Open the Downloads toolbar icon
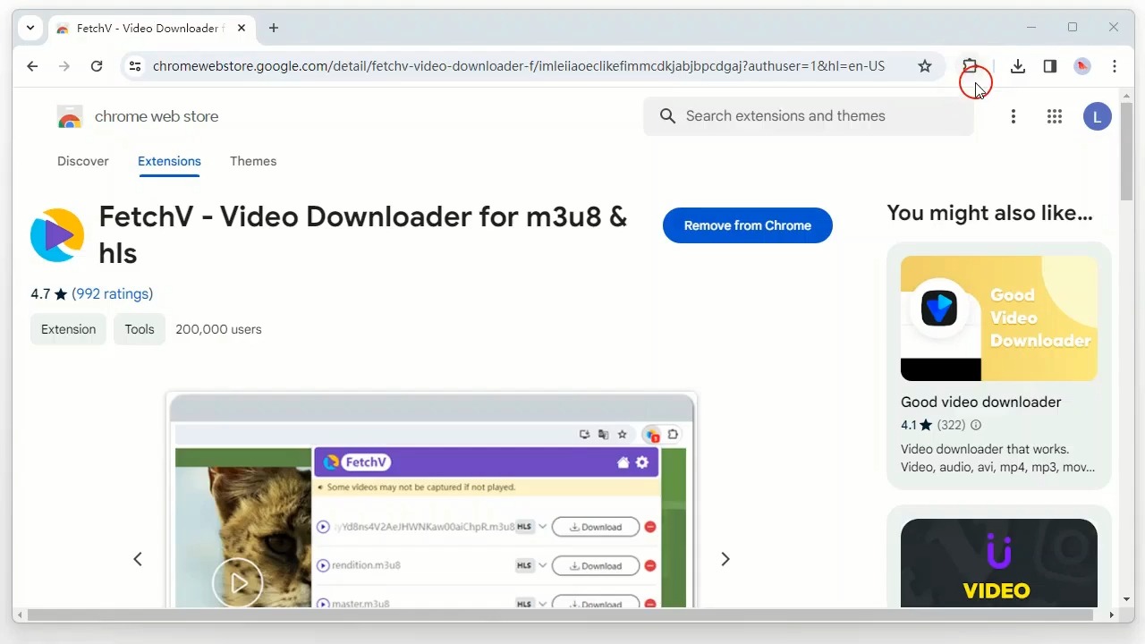1145x644 pixels. (1018, 66)
